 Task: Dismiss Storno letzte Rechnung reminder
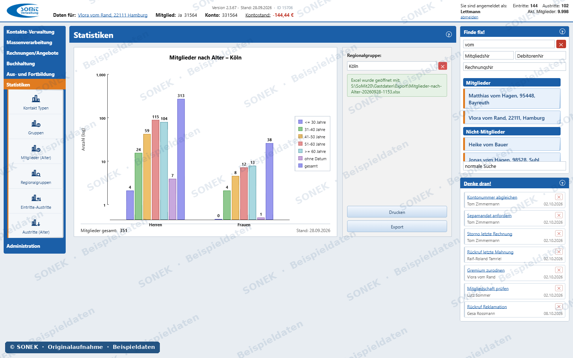click(559, 234)
